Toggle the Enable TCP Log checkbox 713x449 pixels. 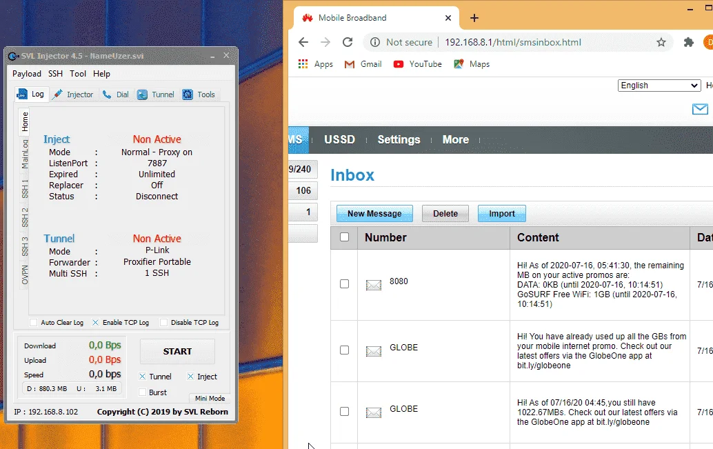(x=95, y=323)
